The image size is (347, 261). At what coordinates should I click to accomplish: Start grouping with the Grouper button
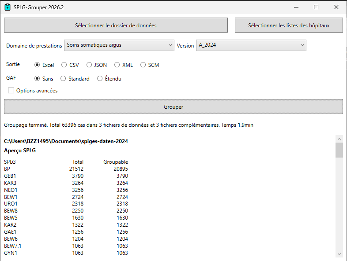173,107
